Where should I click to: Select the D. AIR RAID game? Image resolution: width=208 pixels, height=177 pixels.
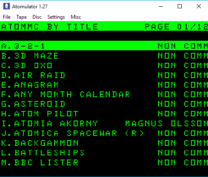point(104,75)
